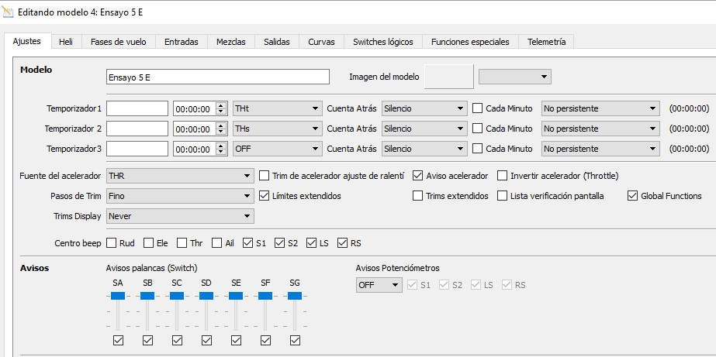Enable Rud centro beep checkbox
716x357 pixels.
[x=112, y=243]
